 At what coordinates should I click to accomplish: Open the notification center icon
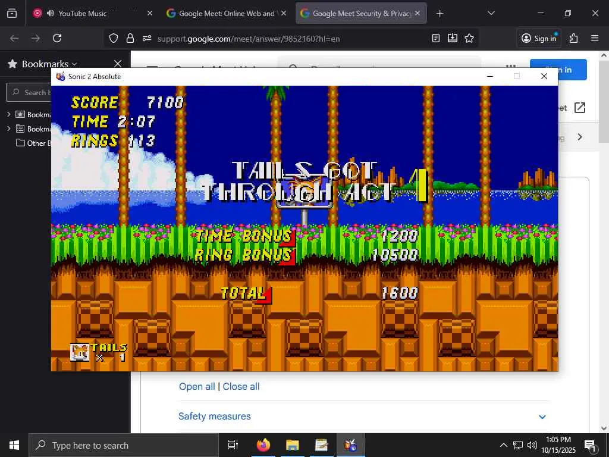(590, 445)
